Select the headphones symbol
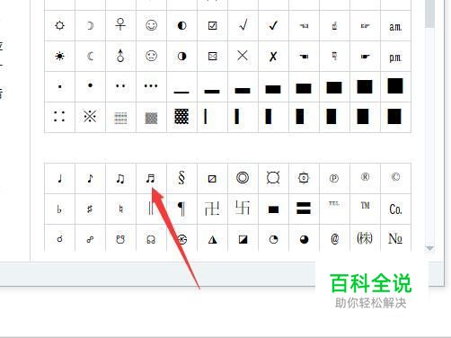This screenshot has width=451, height=338. [x=151, y=239]
